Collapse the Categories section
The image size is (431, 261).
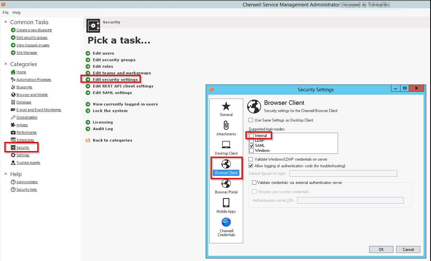pyautogui.click(x=6, y=64)
